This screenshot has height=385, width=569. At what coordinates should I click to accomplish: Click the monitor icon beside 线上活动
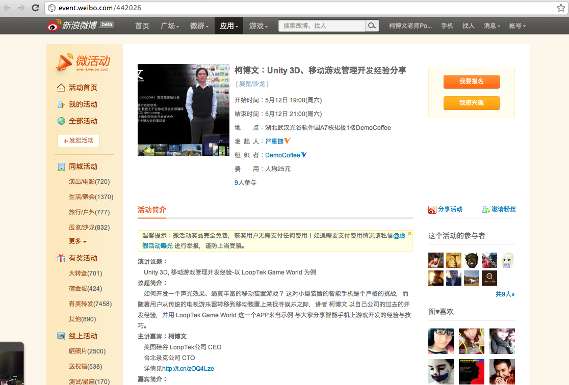61,336
